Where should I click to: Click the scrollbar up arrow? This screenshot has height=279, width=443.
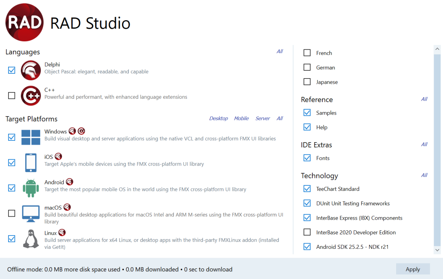437,49
